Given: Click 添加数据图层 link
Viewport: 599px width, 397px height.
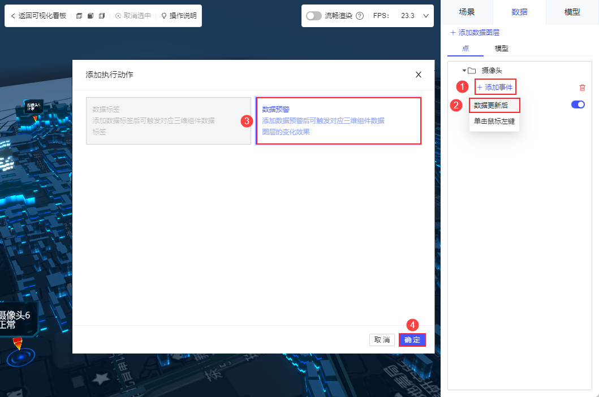Looking at the screenshot, I should coord(475,33).
